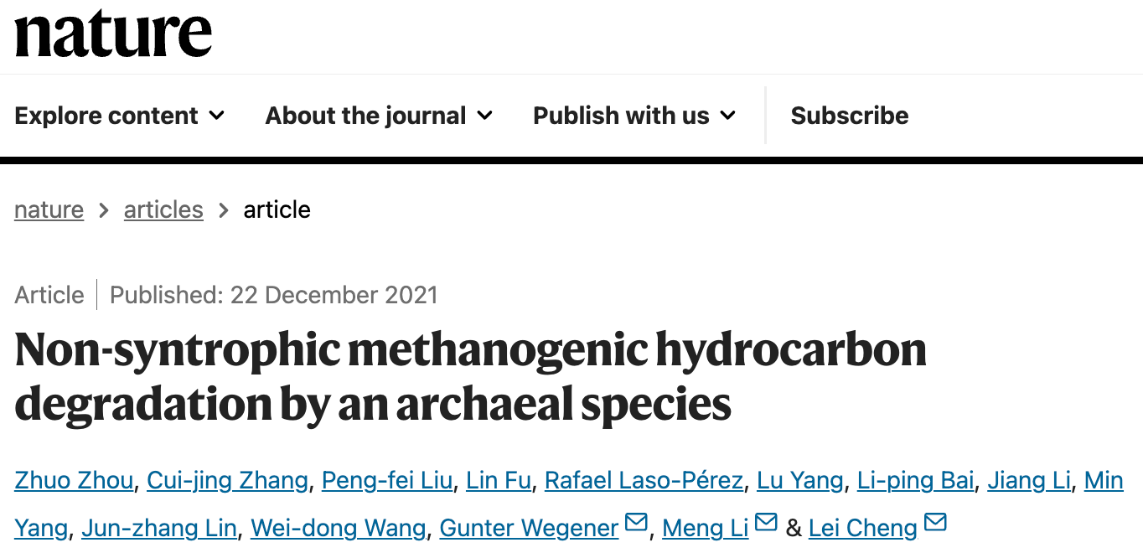Click envelope icon next to Lei Cheng

coord(935,524)
